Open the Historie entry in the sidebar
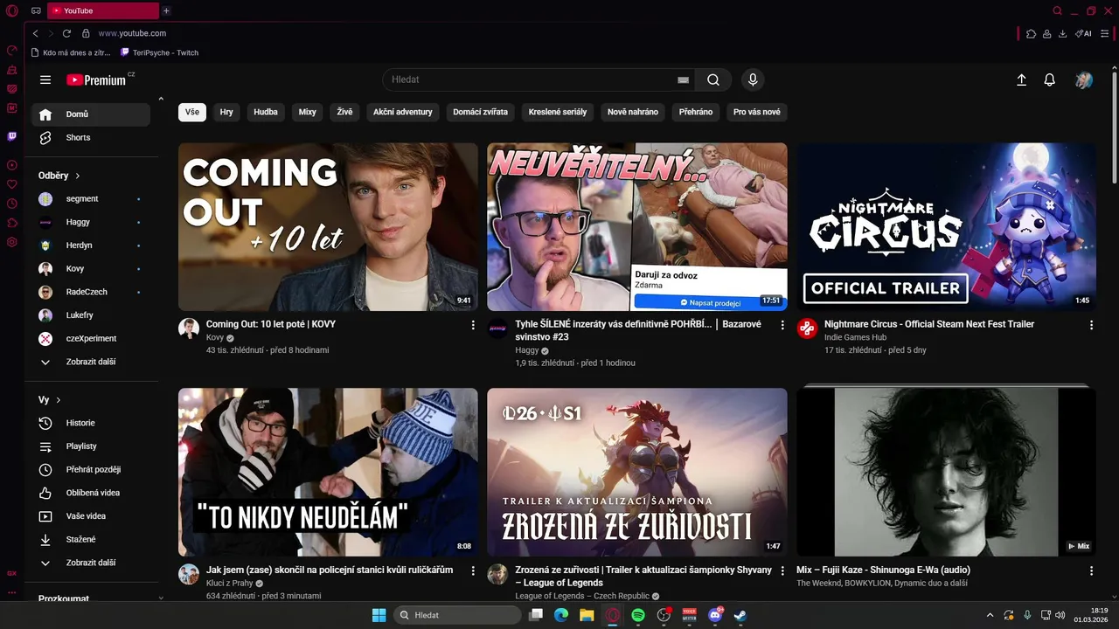1119x629 pixels. coord(91,423)
